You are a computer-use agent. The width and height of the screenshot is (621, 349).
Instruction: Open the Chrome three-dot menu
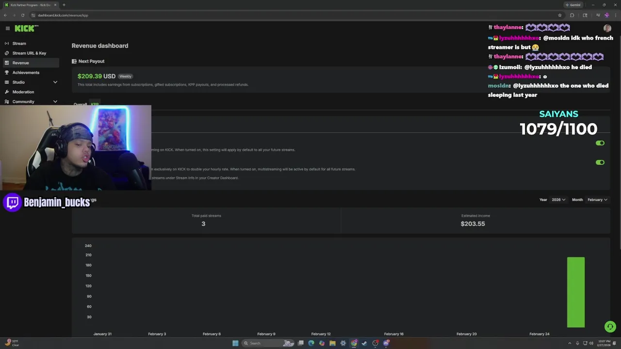615,15
